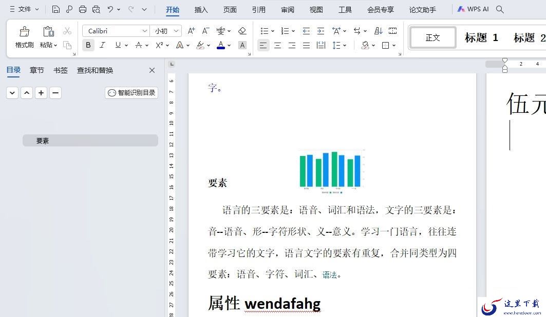546x317 pixels.
Task: Close the navigation pane
Action: click(x=152, y=70)
